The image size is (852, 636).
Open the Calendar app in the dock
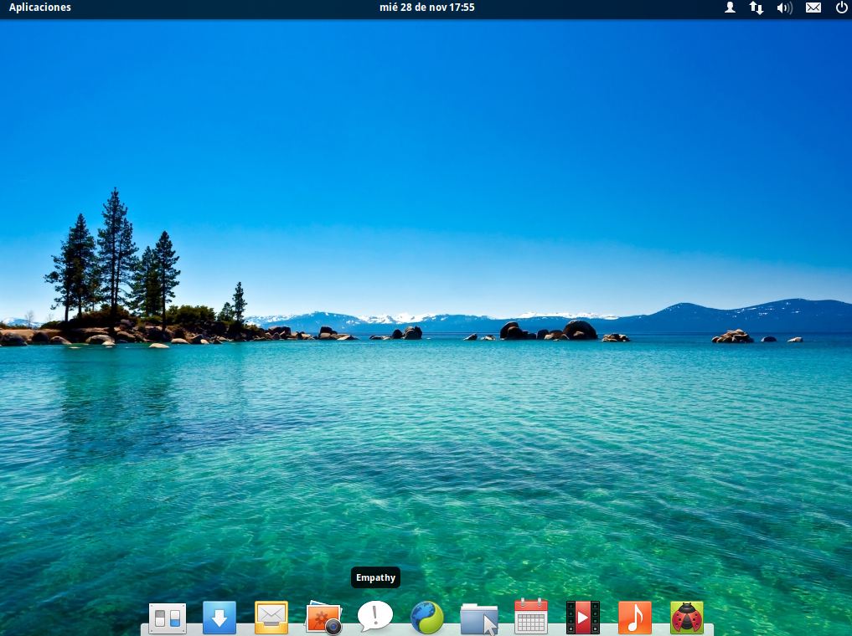click(x=531, y=617)
